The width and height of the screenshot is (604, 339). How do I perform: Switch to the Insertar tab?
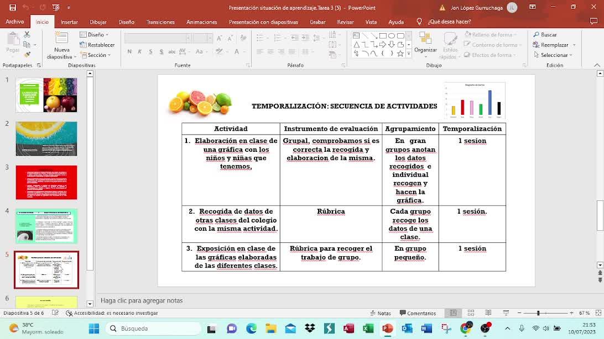(69, 22)
